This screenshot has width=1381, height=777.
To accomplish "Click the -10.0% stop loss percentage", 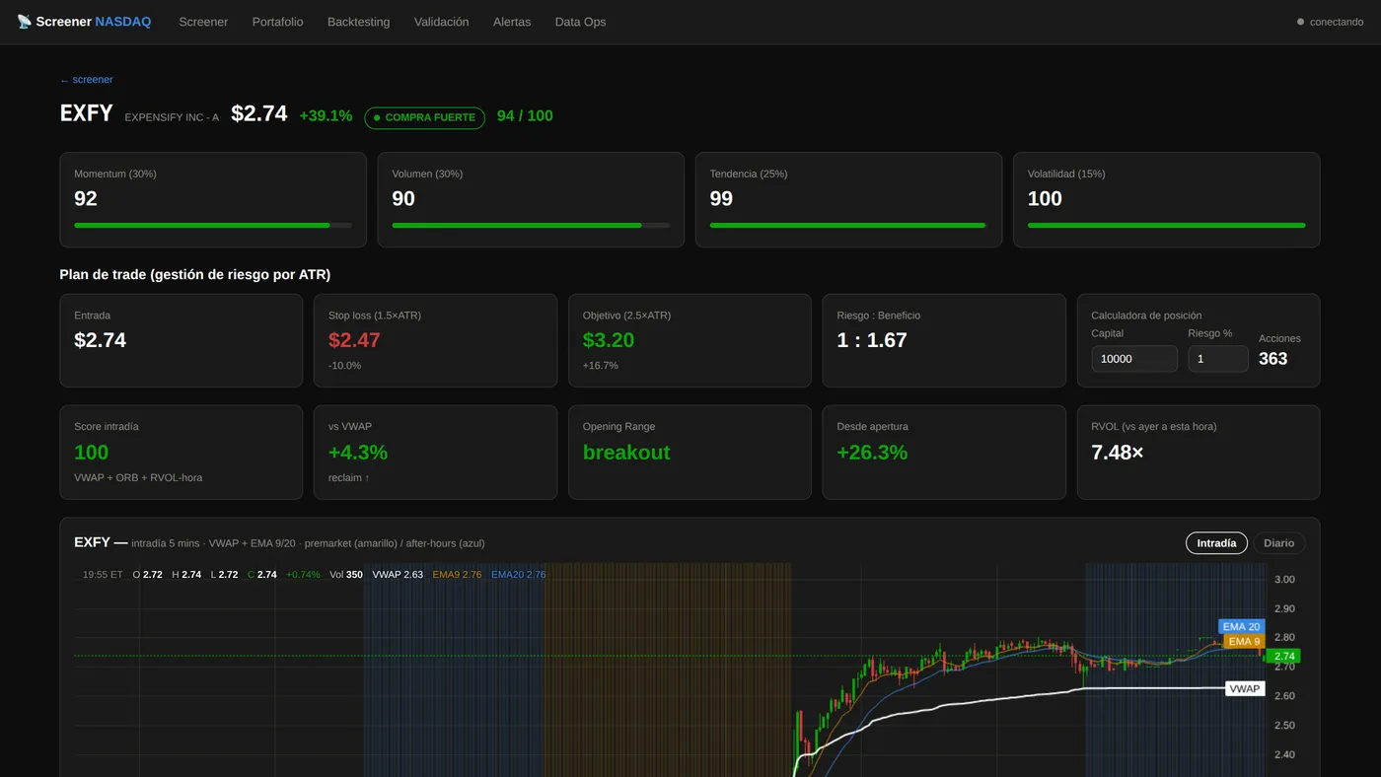I will point(345,365).
